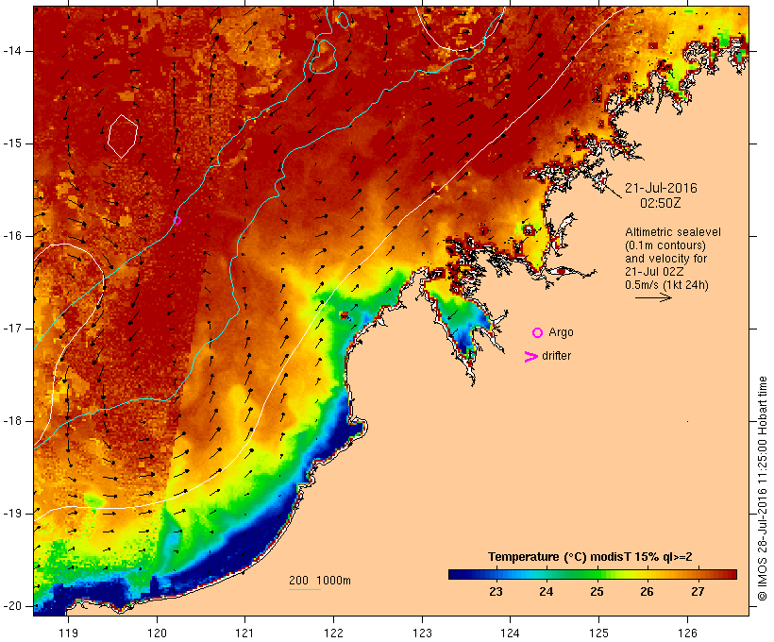Click the '21-Jul 02Z' text line
This screenshot has height=642, width=774.
click(652, 272)
